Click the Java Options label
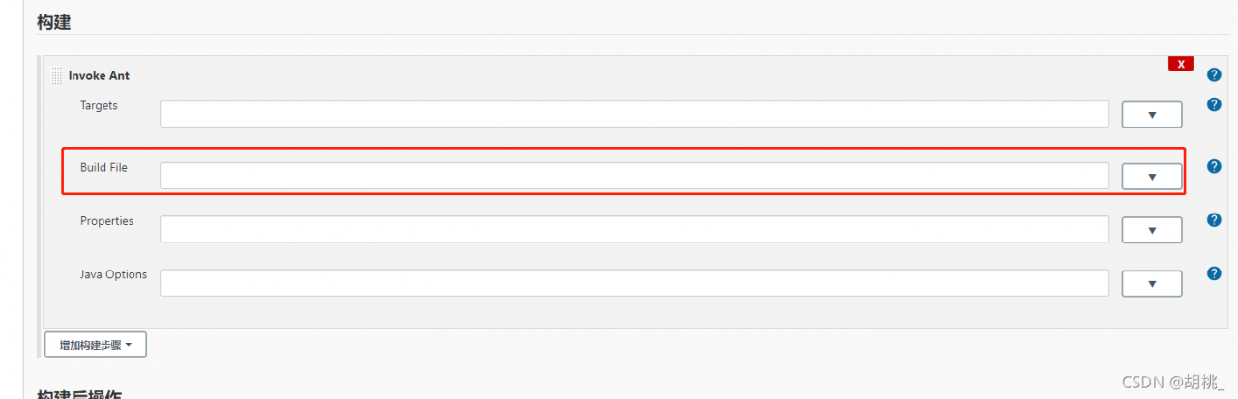The image size is (1238, 399). coord(113,274)
